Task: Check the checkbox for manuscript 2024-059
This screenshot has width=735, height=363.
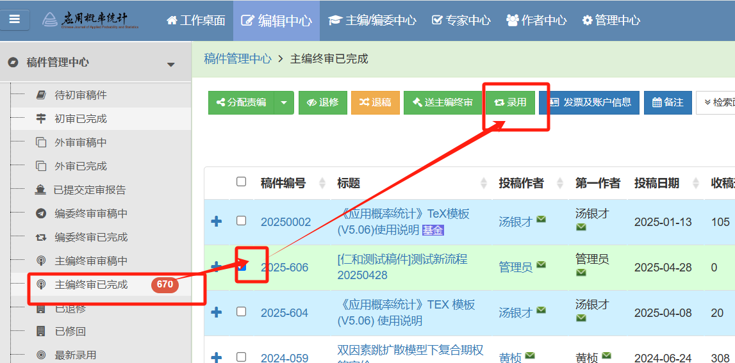Action: [x=241, y=357]
